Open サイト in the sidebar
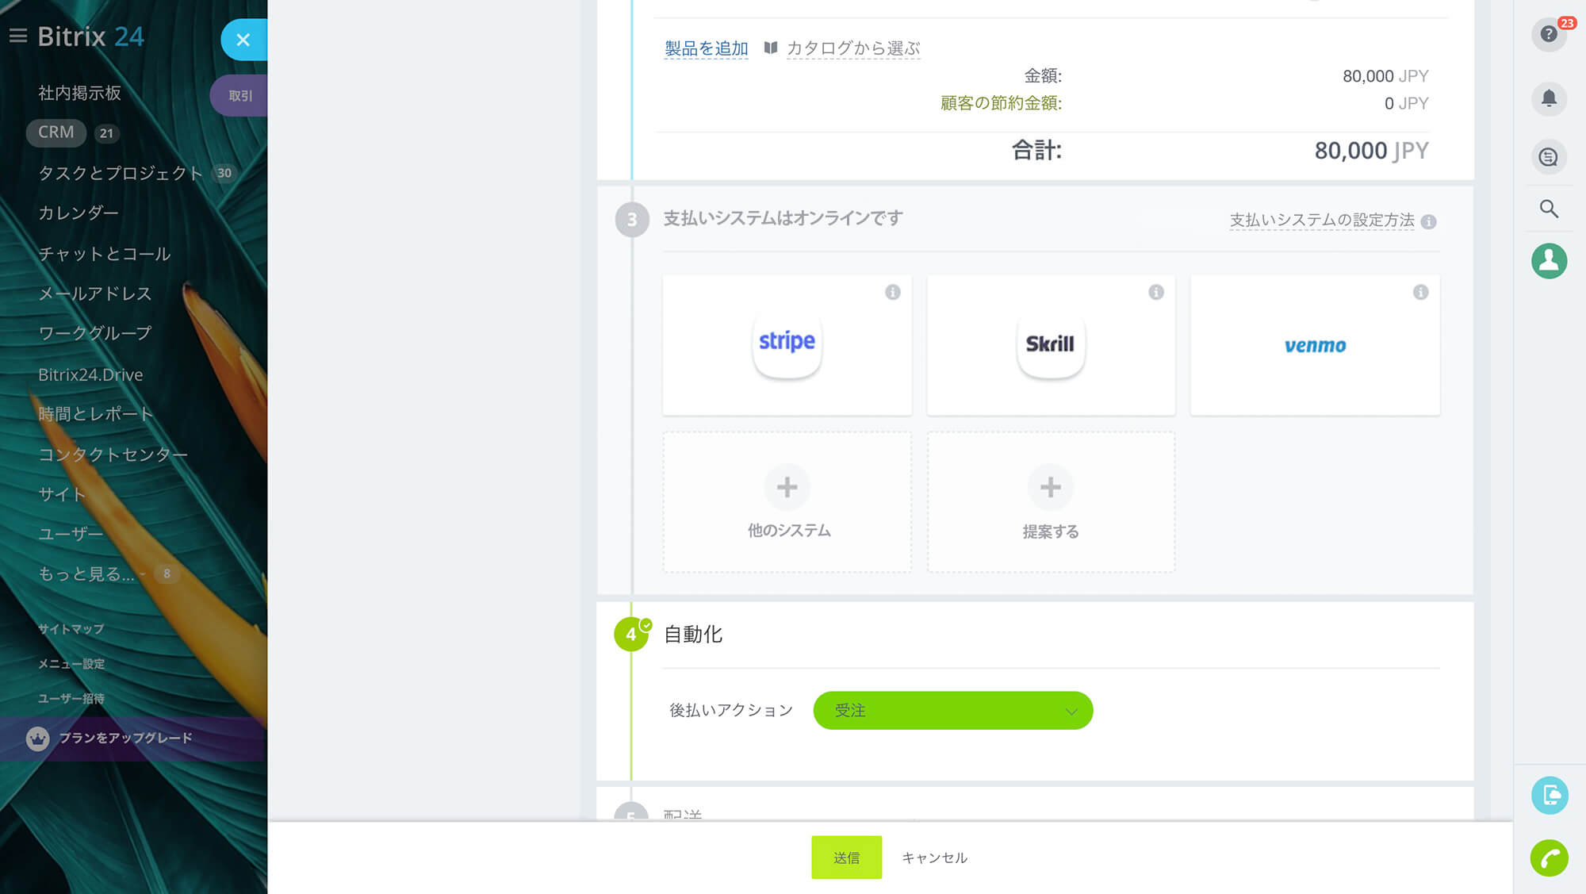 62,494
